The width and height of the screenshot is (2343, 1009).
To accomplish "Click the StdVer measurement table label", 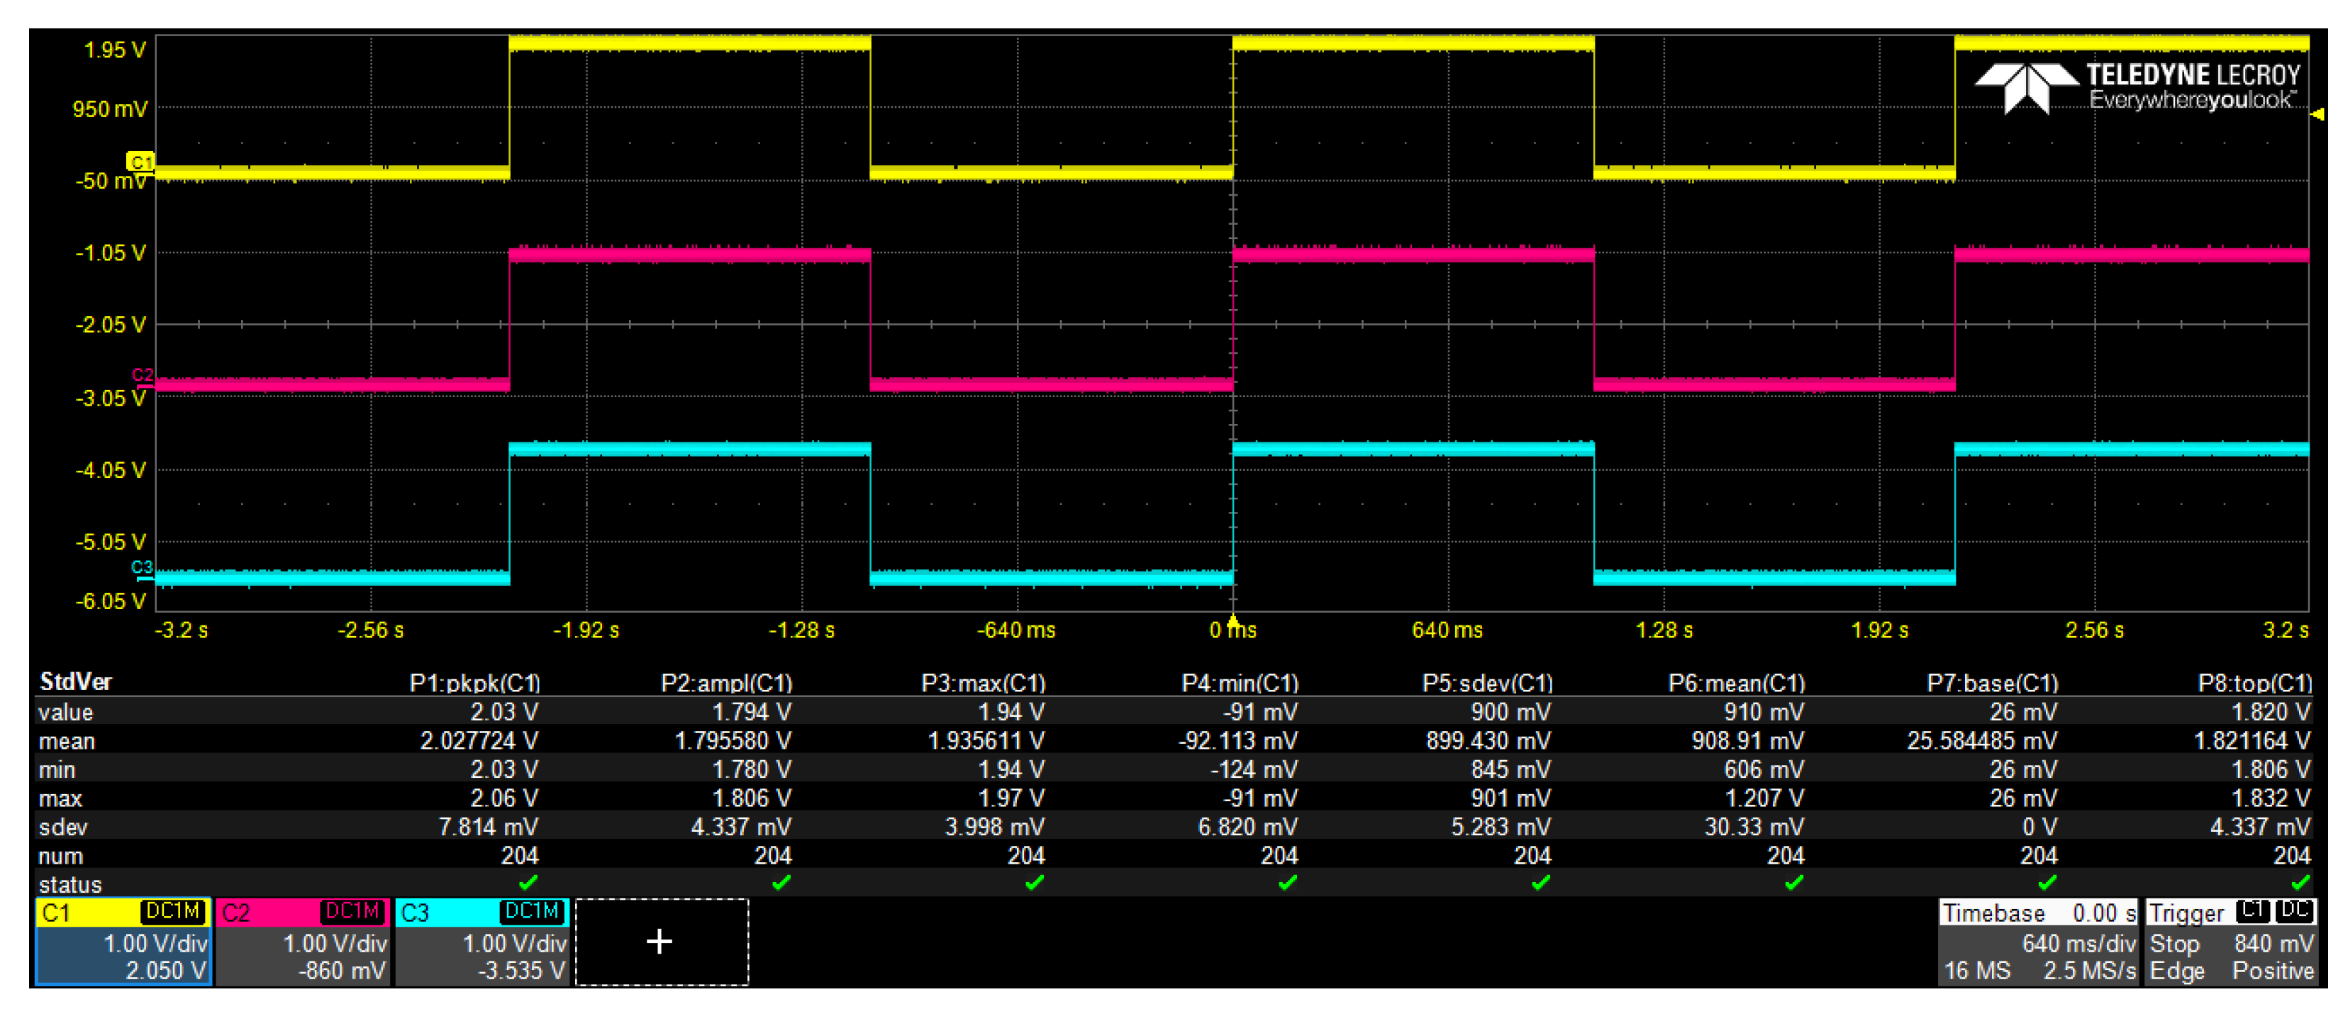I will click(x=75, y=681).
